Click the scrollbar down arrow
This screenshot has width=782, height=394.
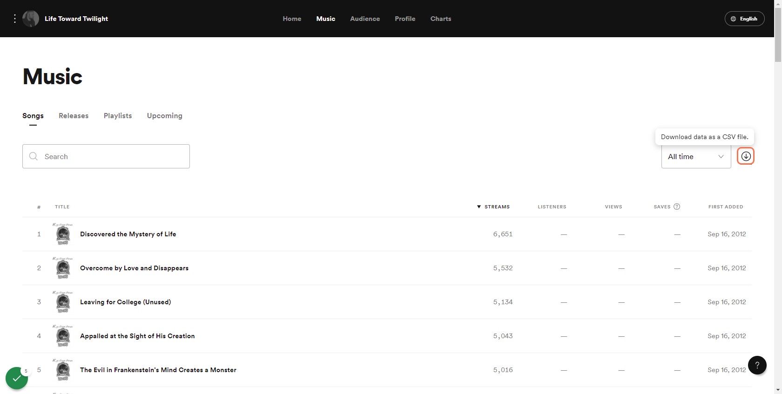pos(778,390)
